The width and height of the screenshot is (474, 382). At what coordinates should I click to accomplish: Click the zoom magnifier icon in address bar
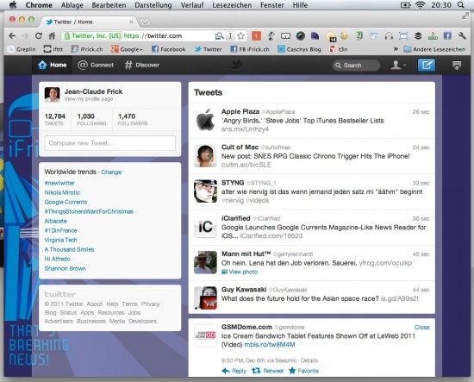[x=220, y=35]
